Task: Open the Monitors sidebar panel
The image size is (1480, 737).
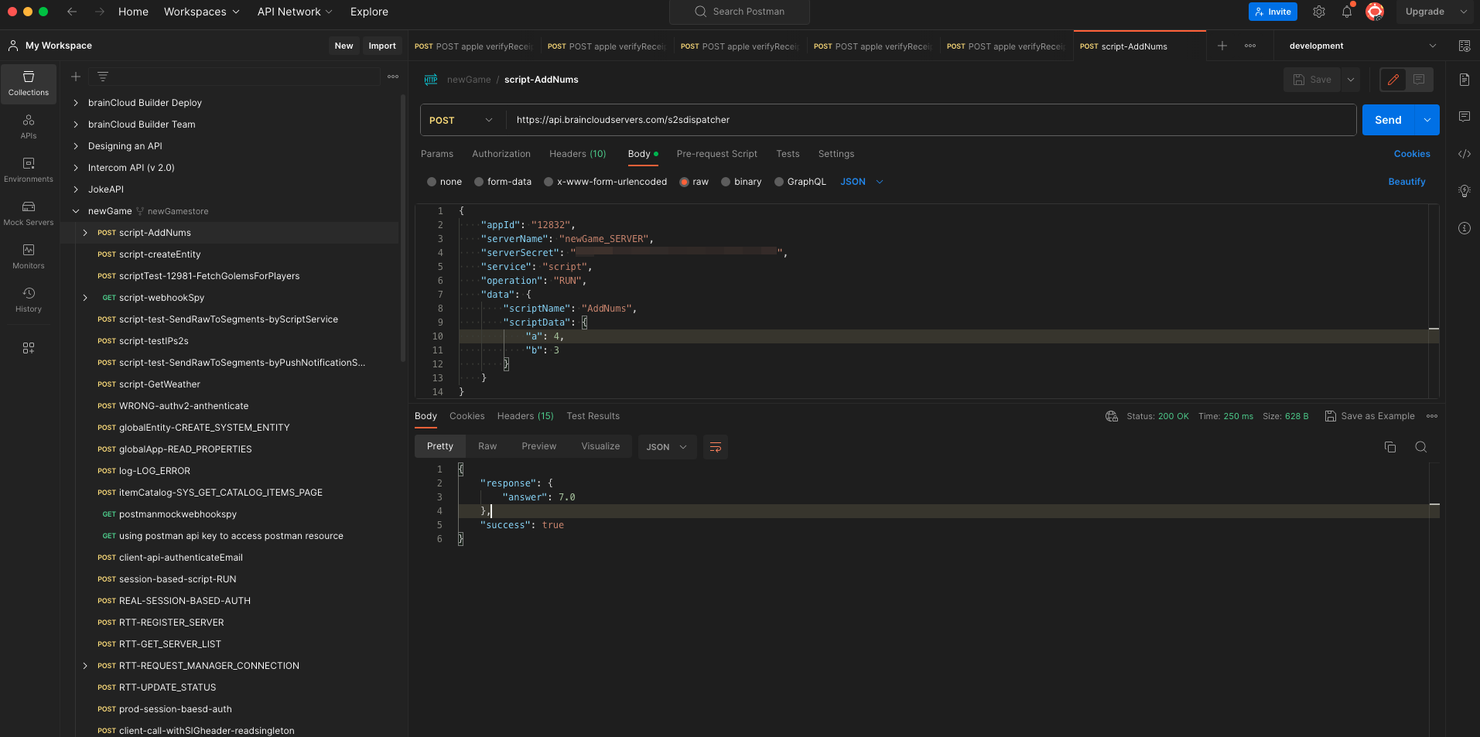Action: click(29, 257)
